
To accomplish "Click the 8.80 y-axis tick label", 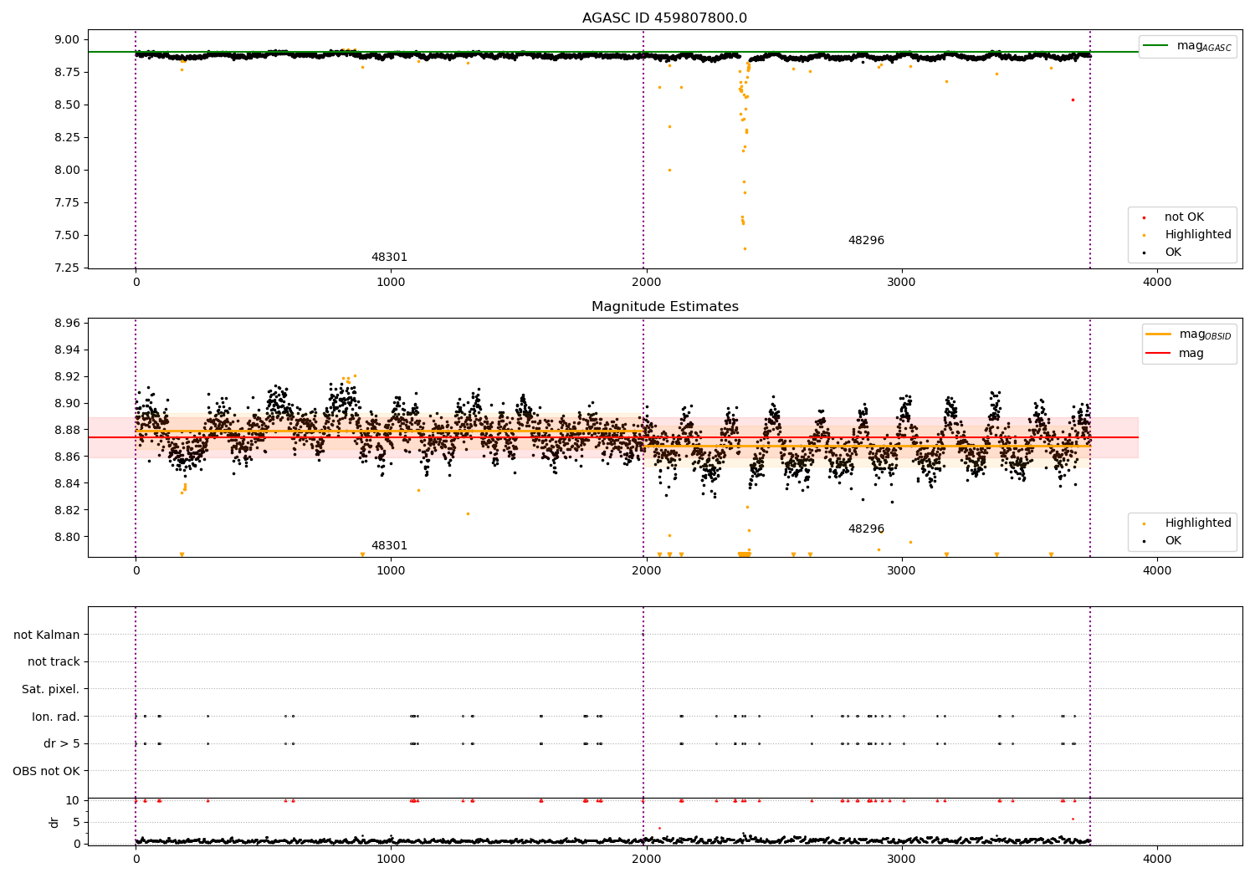I will click(67, 537).
